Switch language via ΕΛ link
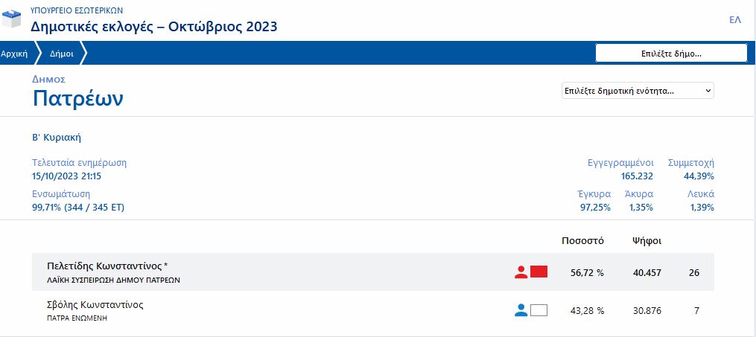 pos(734,20)
